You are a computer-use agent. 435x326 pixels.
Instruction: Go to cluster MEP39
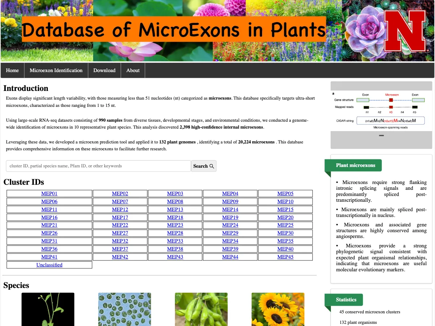point(230,249)
